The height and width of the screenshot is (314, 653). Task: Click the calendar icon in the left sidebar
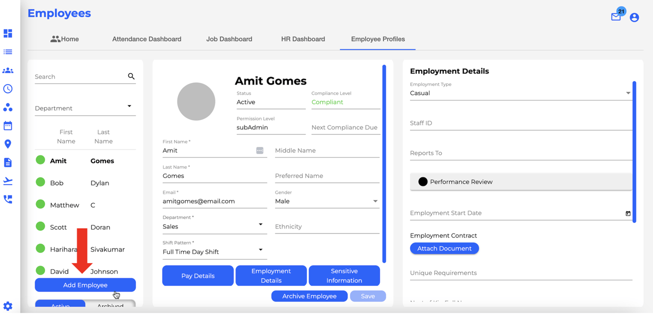pos(7,125)
